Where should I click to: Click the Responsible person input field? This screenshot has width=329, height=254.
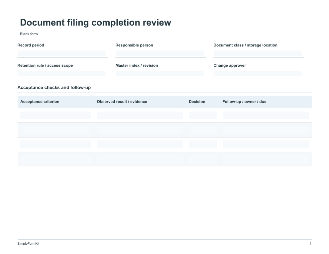[160, 53]
